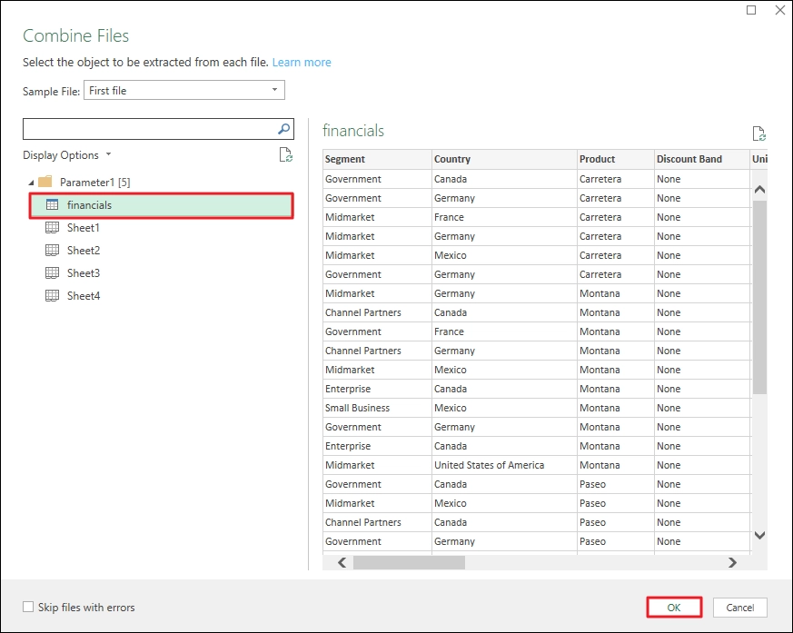Select the Sheet3 worksheet icon
The height and width of the screenshot is (633, 793).
click(52, 272)
